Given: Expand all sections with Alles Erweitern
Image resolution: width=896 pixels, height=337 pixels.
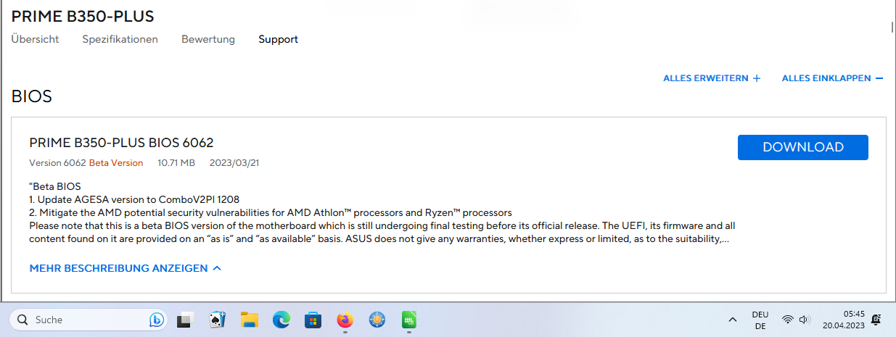Looking at the screenshot, I should pyautogui.click(x=712, y=78).
